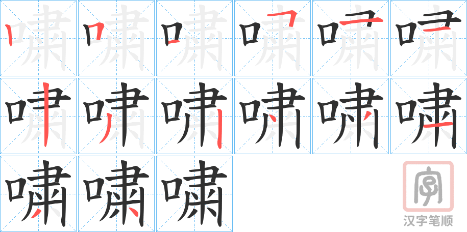Click the final completed 啸 character tile
This screenshot has width=467, height=232.
(194, 194)
